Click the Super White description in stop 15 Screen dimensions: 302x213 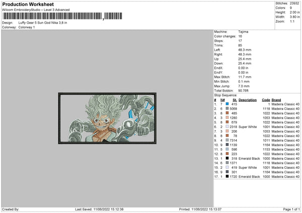[x=248, y=167]
